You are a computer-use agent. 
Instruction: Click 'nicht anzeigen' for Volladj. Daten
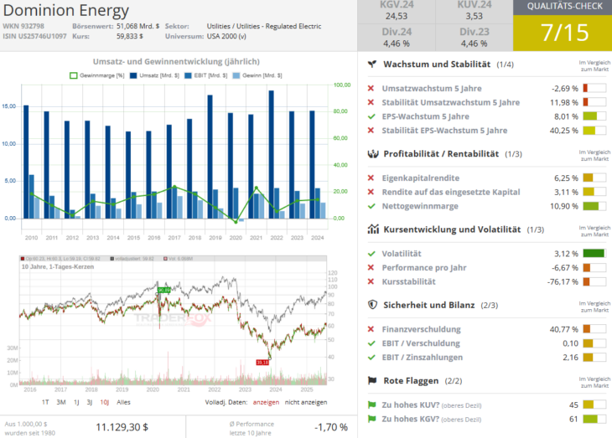click(306, 402)
